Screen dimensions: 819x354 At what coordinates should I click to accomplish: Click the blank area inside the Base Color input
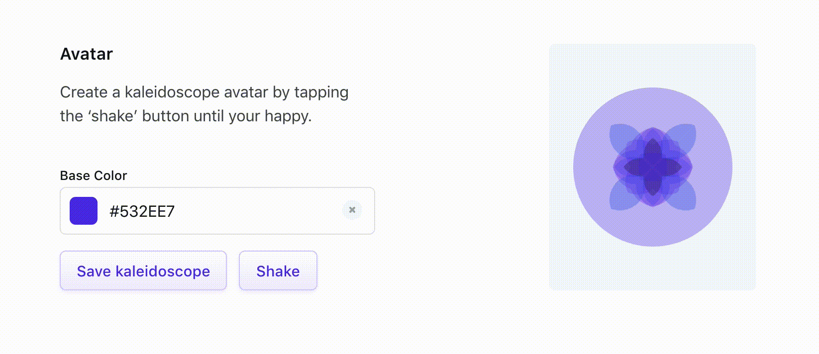[259, 211]
